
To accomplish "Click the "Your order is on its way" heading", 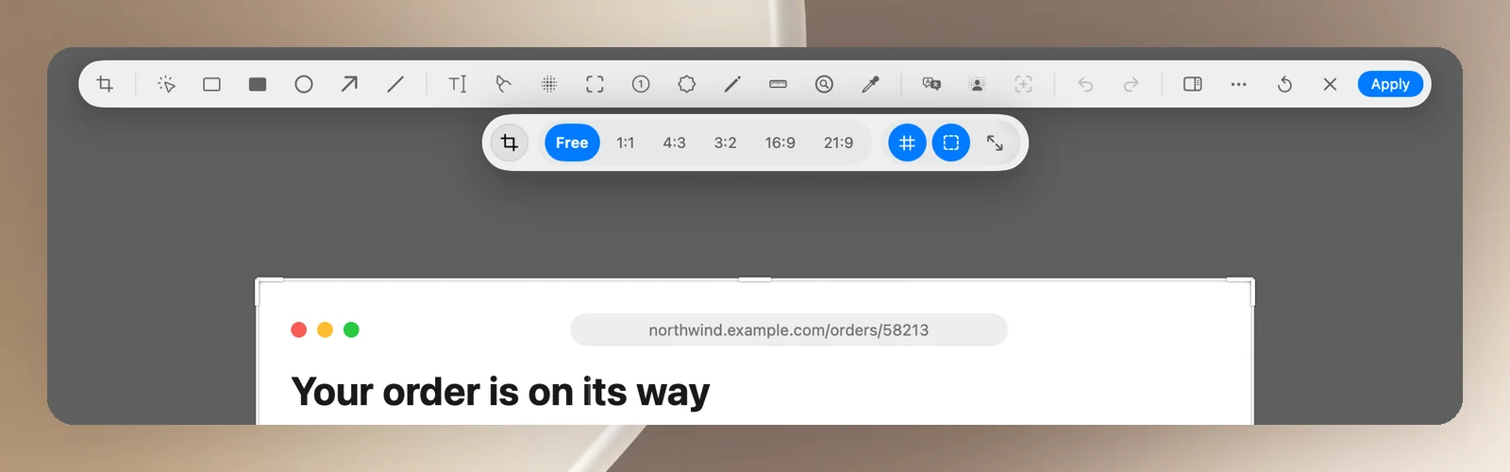I will pos(500,392).
